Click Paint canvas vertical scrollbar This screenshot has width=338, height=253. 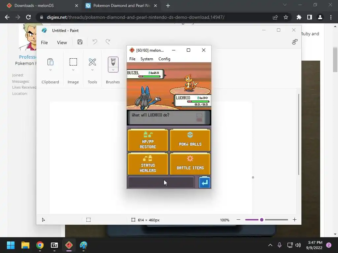coord(298,134)
